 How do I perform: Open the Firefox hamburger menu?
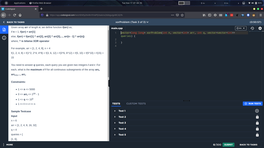[x=260, y=15]
